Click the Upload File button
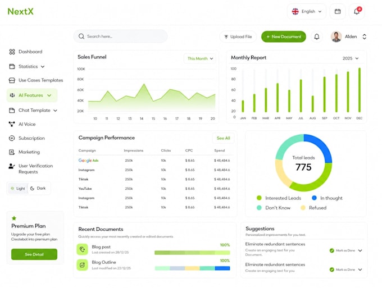The image size is (382, 288). pyautogui.click(x=238, y=36)
